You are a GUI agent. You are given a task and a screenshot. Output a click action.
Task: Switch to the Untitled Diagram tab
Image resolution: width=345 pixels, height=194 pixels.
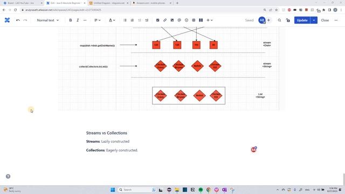[109, 3]
